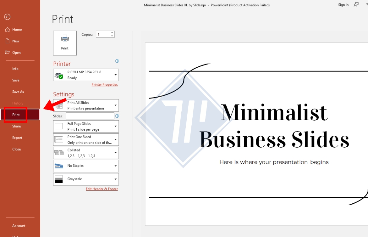This screenshot has width=368, height=237.
Task: Click the info icon next to Printer heading
Action: [117, 61]
